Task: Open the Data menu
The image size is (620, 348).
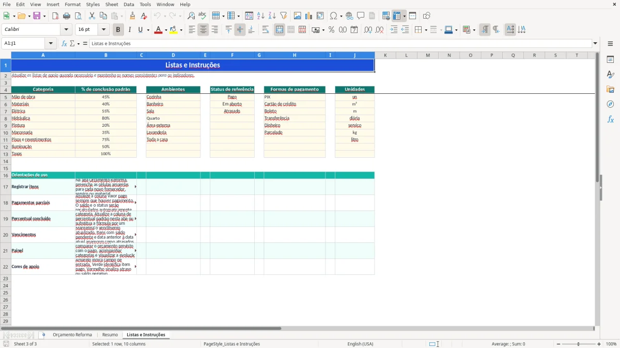Action: tap(129, 4)
